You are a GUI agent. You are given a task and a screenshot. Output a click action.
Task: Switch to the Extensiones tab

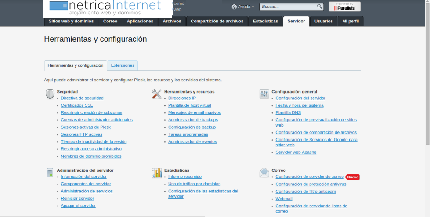tap(123, 65)
